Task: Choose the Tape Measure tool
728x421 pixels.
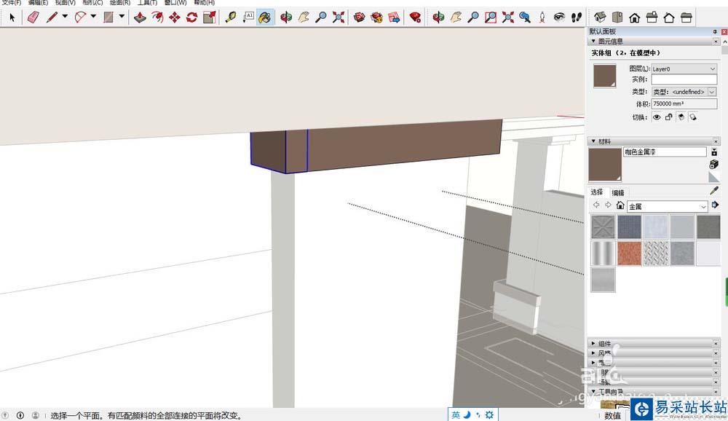Action: pos(230,17)
